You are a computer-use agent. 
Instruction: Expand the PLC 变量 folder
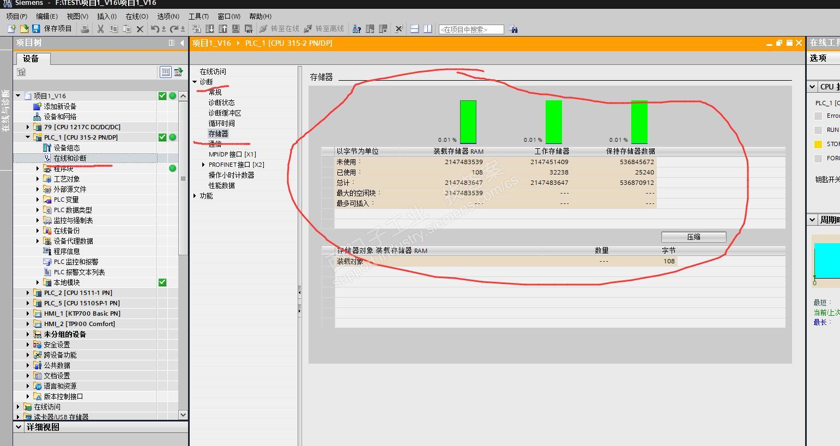pyautogui.click(x=38, y=200)
